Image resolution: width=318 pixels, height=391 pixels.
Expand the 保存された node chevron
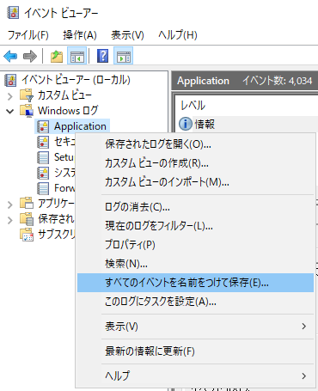pos(10,220)
